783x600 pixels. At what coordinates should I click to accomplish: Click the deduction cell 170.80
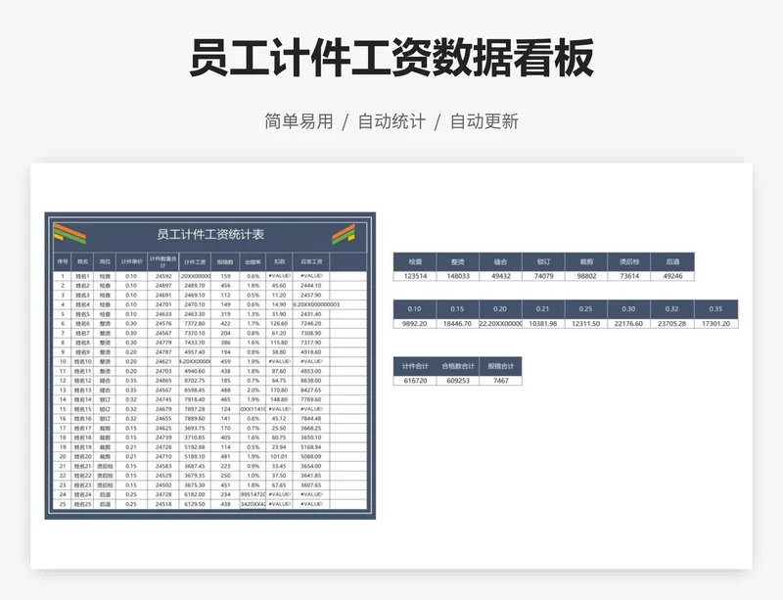(279, 391)
